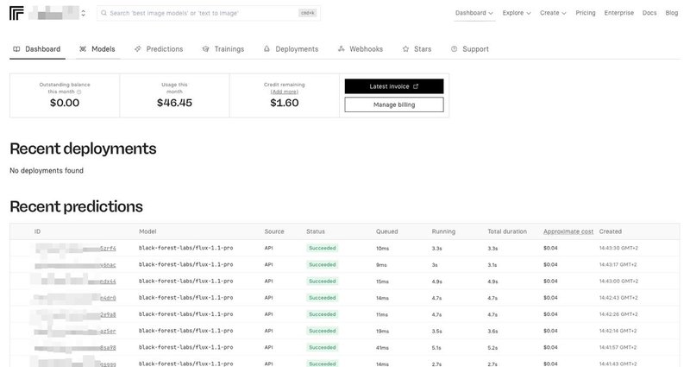Open the Blog link
Viewport: 690px width, 367px height.
click(672, 13)
